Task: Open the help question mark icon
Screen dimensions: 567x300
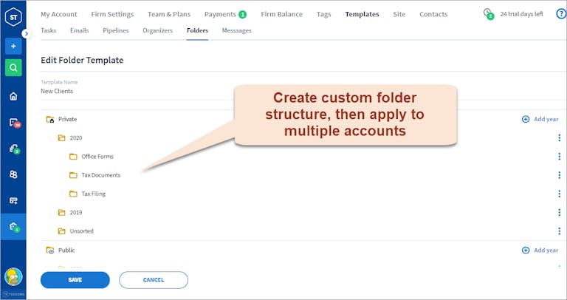Action: coord(560,14)
